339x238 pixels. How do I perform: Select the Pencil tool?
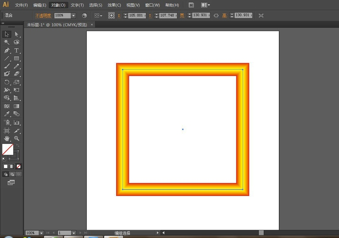pyautogui.click(x=16, y=66)
